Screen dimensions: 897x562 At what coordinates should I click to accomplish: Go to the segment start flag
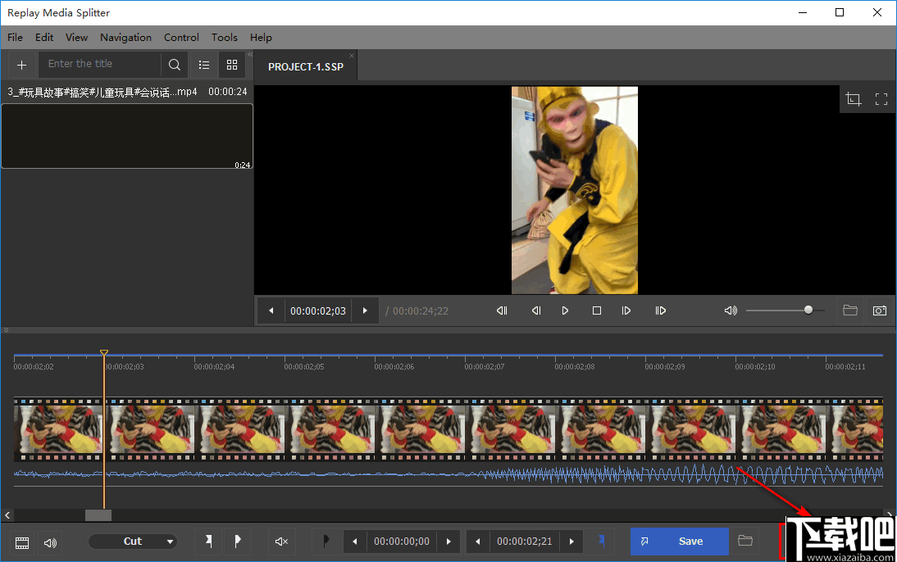[x=326, y=541]
